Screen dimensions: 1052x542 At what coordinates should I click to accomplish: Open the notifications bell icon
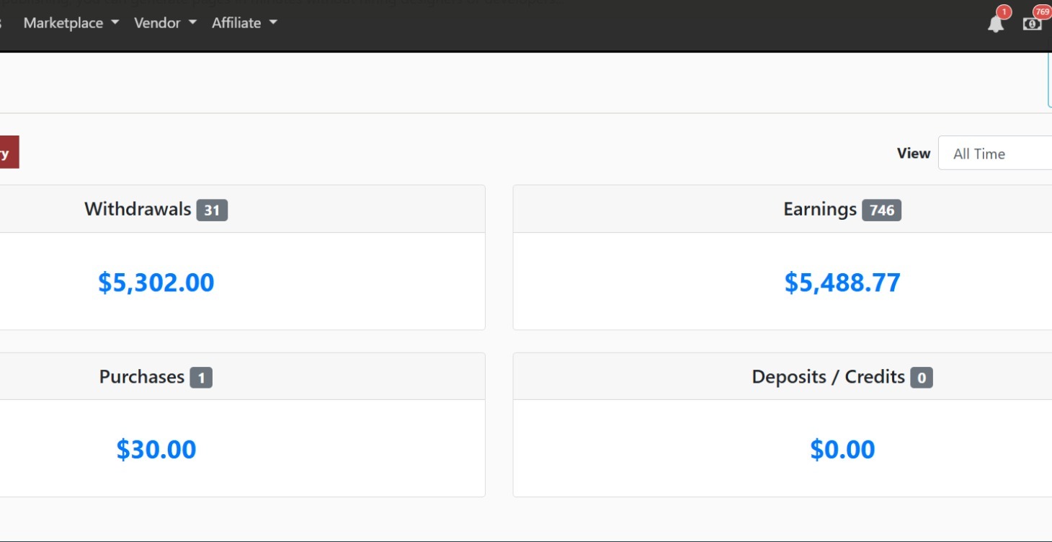(x=996, y=23)
